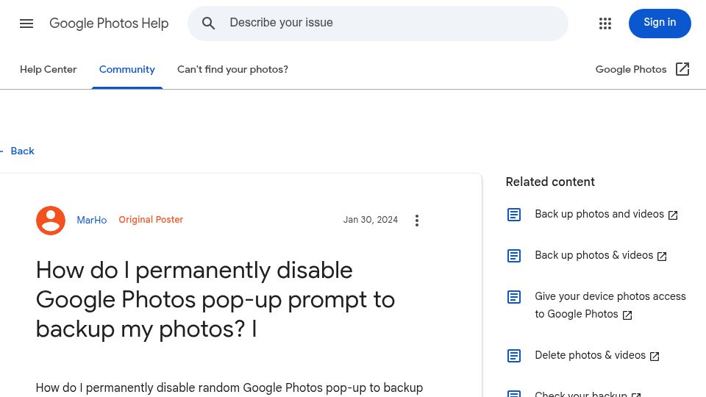Click the search magnifier icon

(208, 23)
